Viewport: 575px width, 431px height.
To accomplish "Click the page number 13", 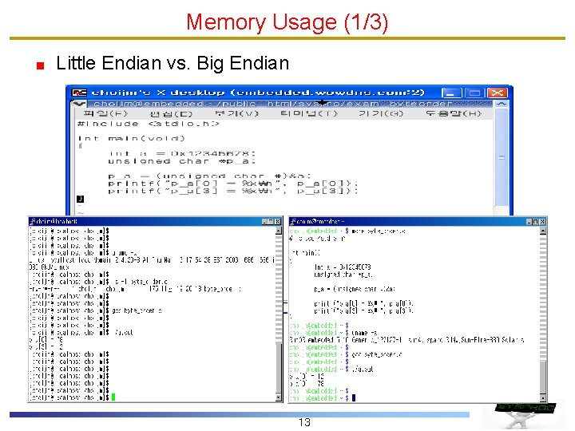I will [x=304, y=422].
